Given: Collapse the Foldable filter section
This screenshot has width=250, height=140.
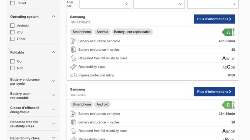Looking at the screenshot, I should click(x=53, y=52).
